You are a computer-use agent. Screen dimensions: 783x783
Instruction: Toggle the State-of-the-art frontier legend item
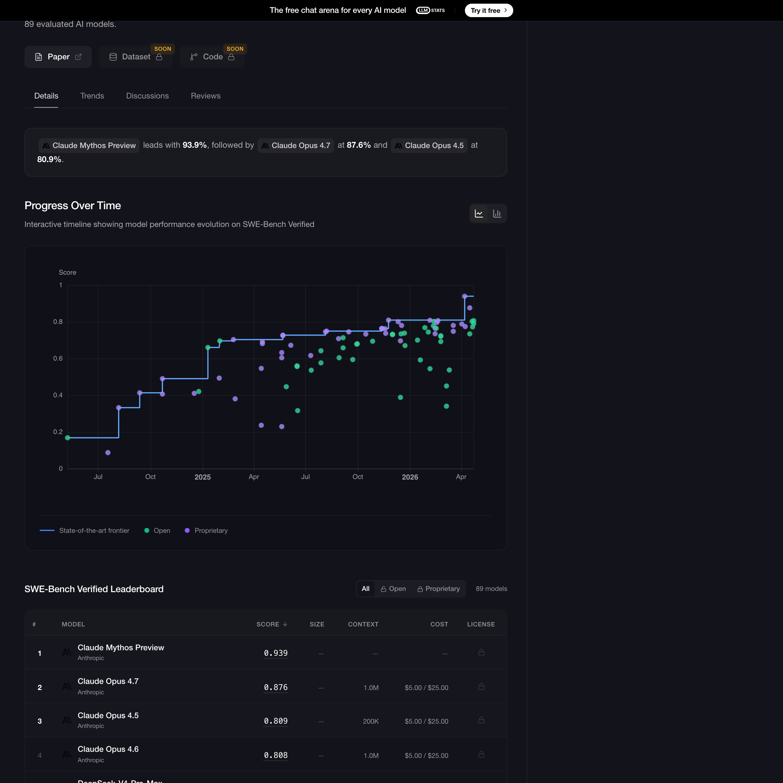[x=85, y=530]
